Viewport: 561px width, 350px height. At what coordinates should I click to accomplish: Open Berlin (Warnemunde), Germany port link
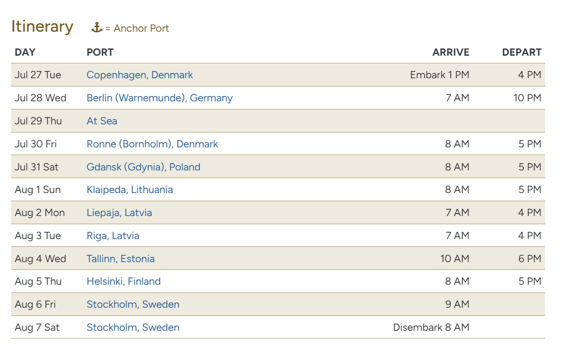pos(159,98)
